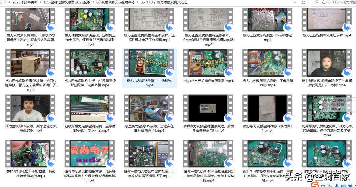Select the 格力六代多联机调试 U6故障 video thumbnail
The image size is (356, 187).
coord(30,20)
